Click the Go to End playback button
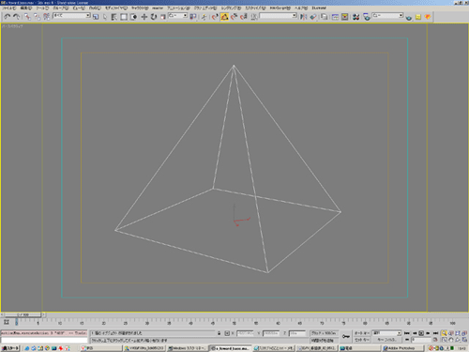 pyautogui.click(x=435, y=333)
